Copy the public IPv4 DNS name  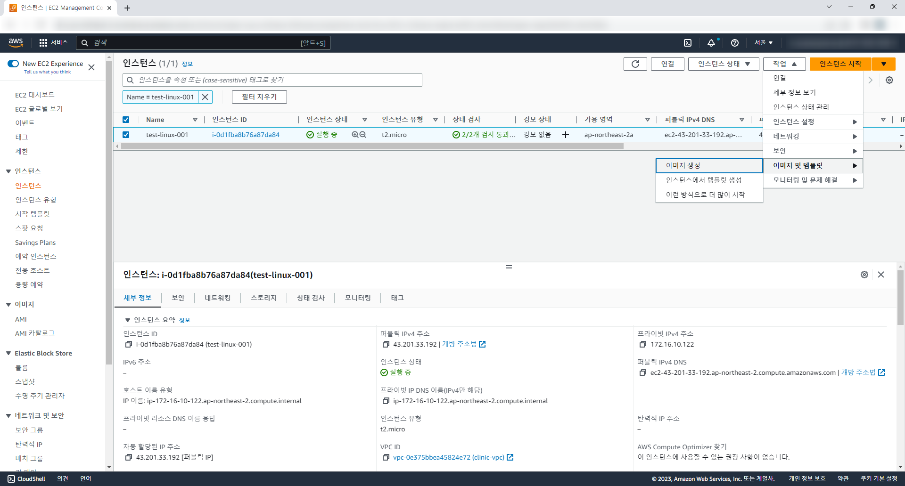pos(643,373)
